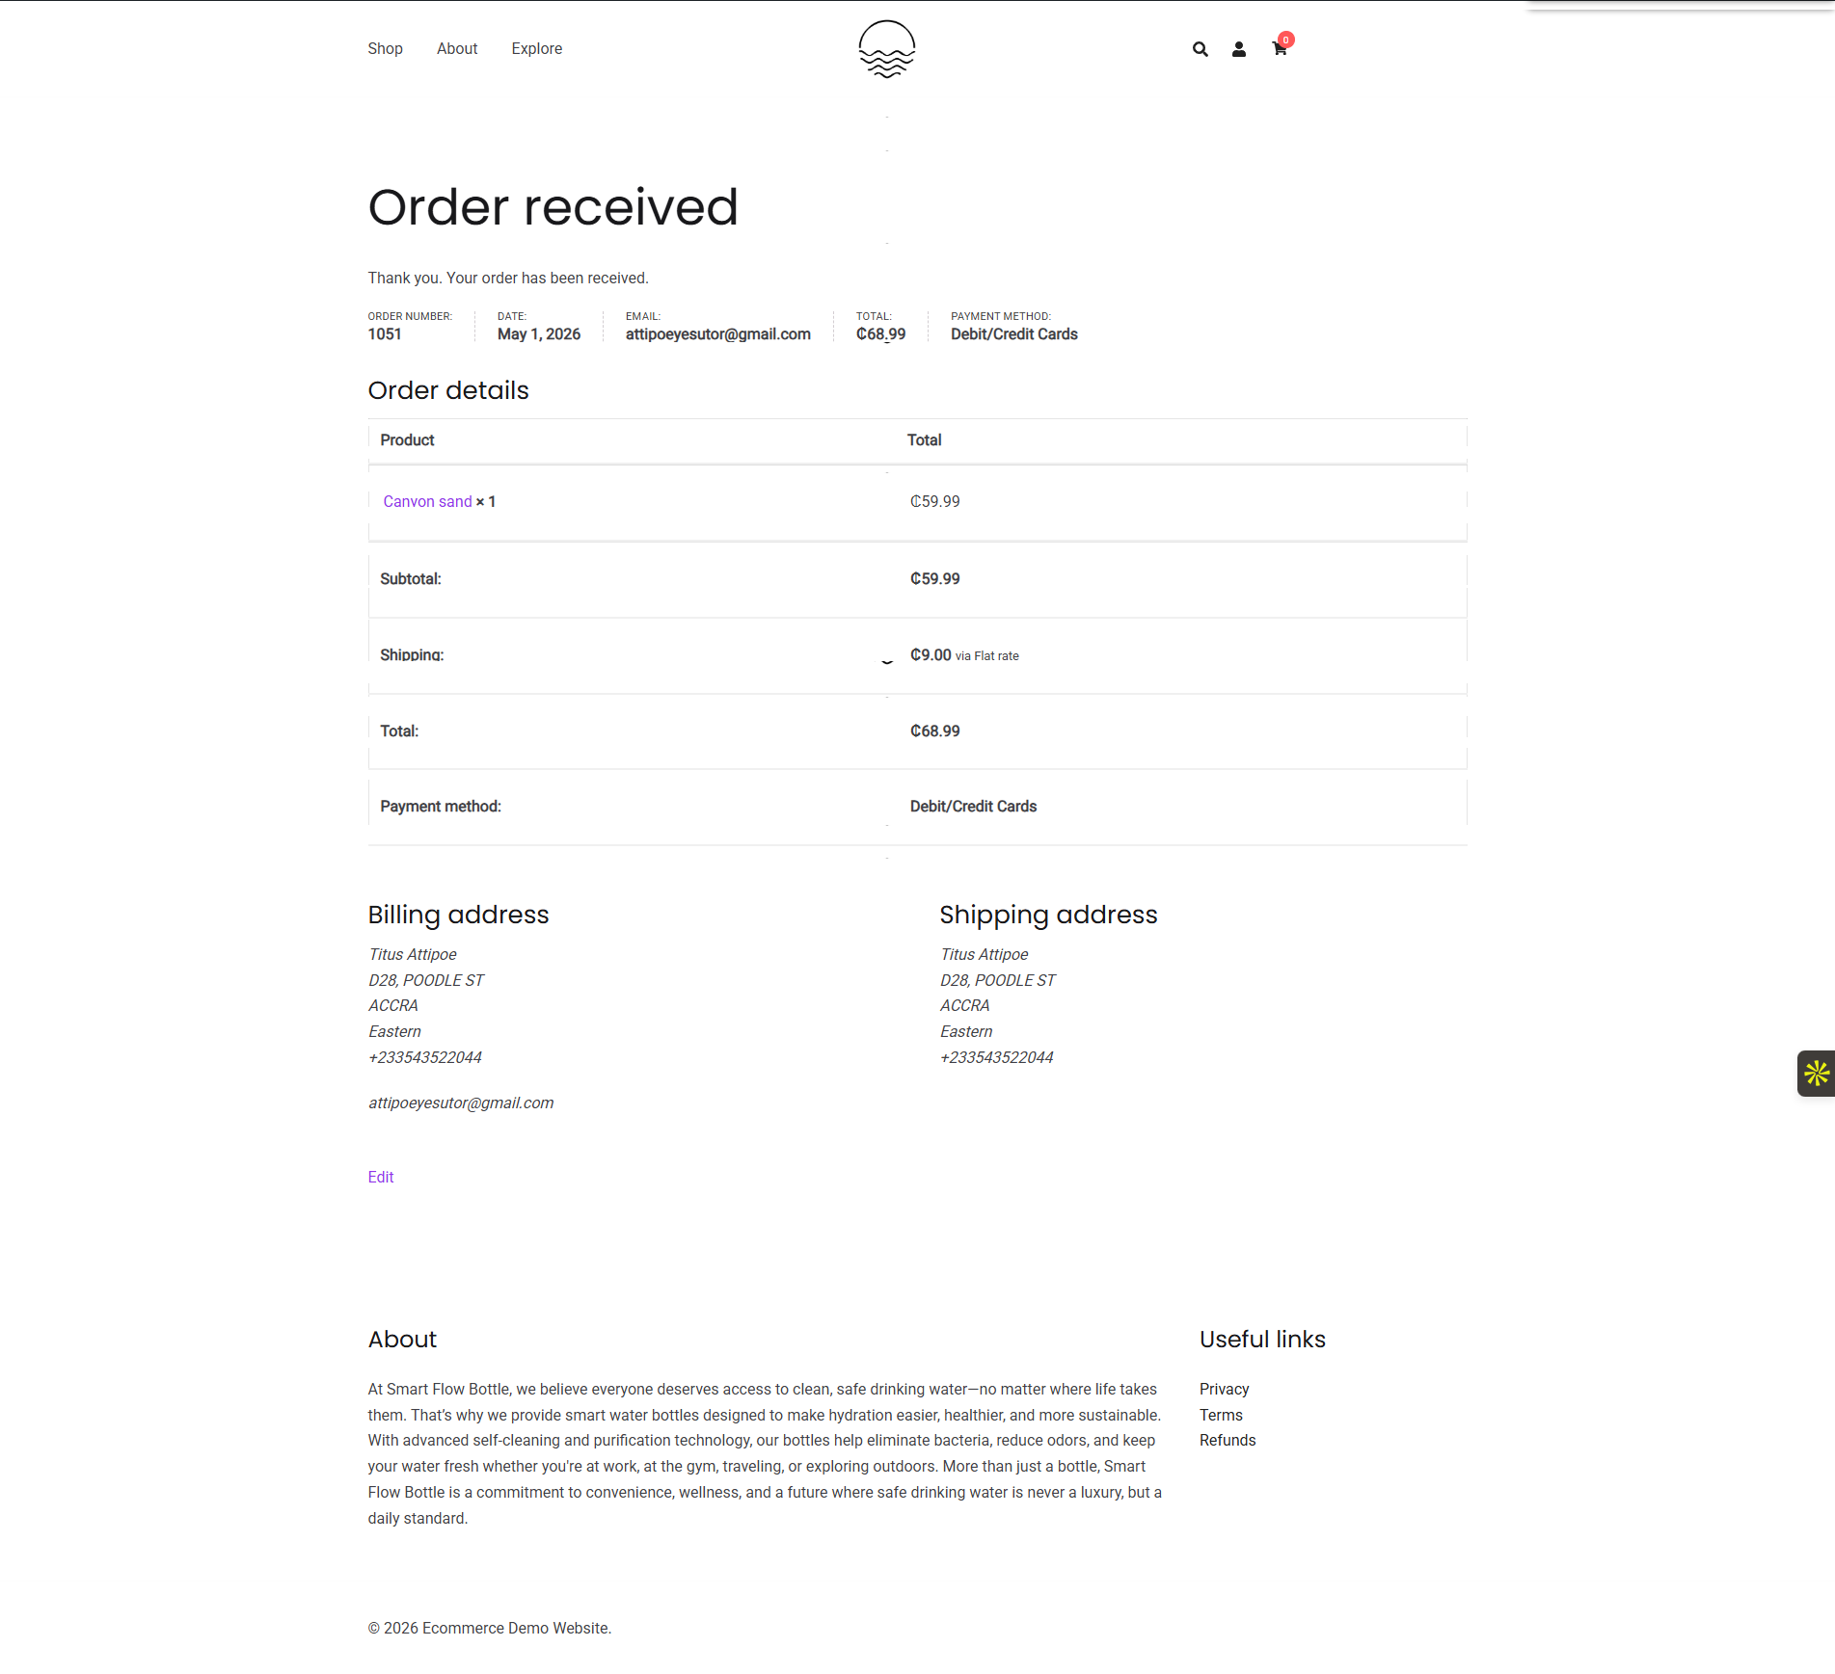Open the About menu item
Image resolution: width=1835 pixels, height=1674 pixels.
pos(457,48)
